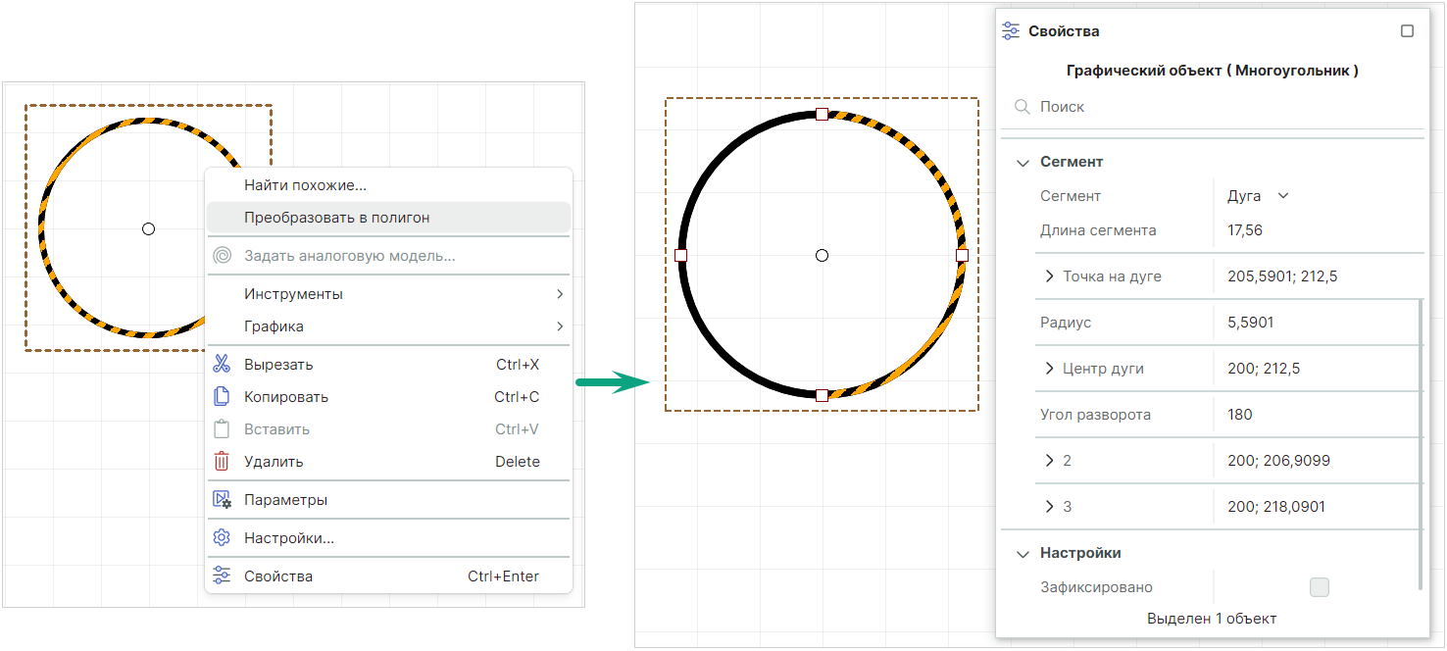
Task: Click the red trash Delete icon
Action: point(222,462)
